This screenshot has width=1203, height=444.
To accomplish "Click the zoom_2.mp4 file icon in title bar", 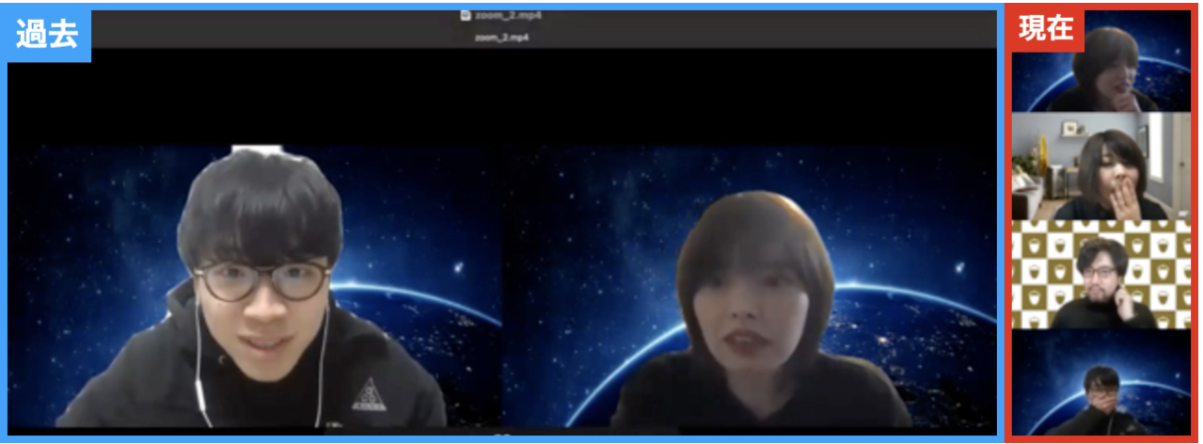I will click(x=464, y=15).
